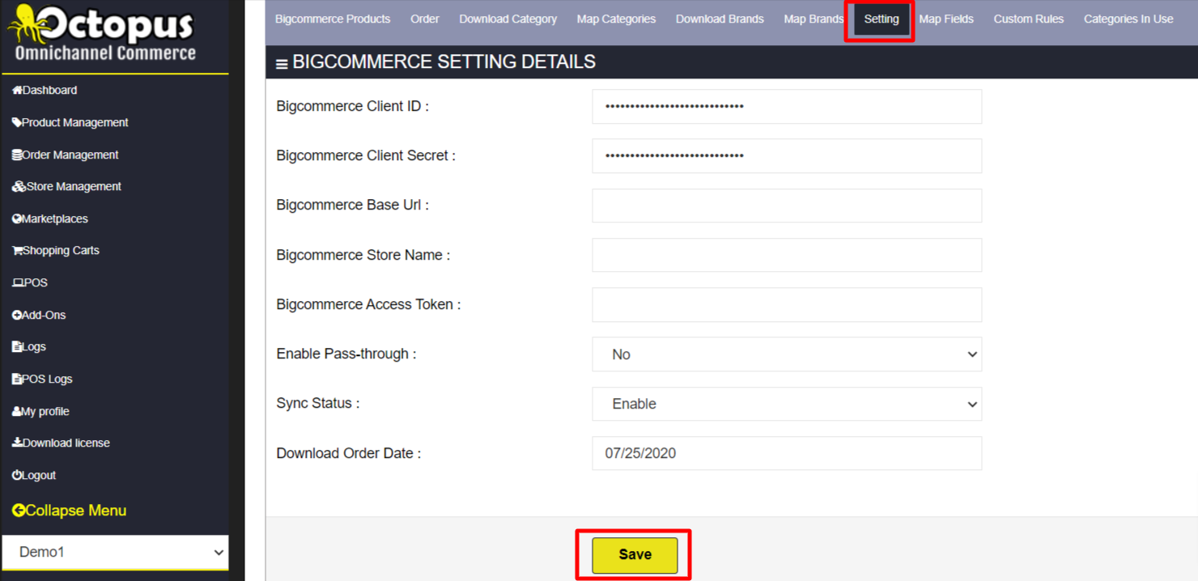Open the Sync Status dropdown

787,404
